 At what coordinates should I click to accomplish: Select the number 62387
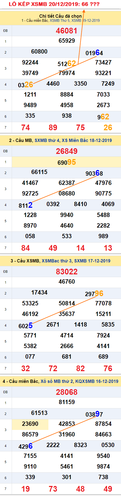coord(67,183)
